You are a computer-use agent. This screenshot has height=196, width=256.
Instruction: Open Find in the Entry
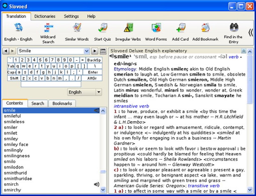(x=233, y=33)
